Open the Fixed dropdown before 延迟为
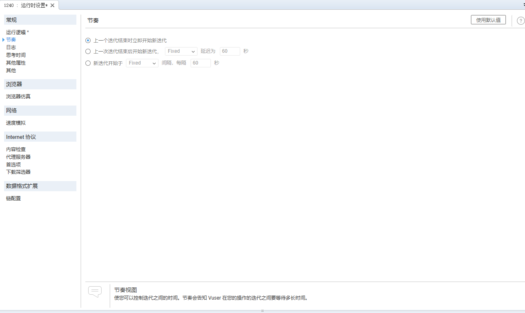 click(x=181, y=51)
